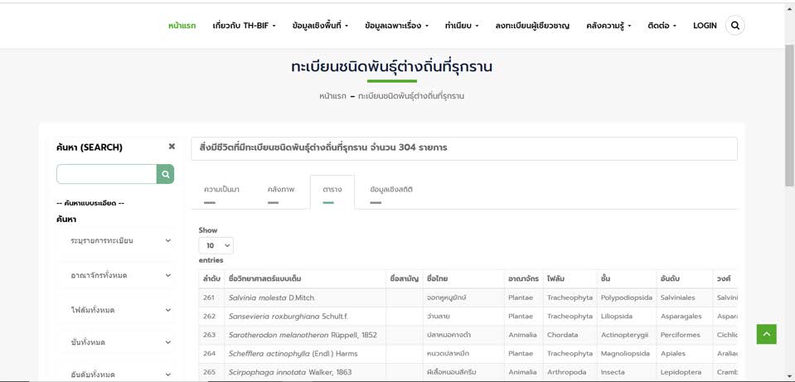The height and width of the screenshot is (382, 795).
Task: Open the คลังความรู้ menu
Action: point(608,26)
